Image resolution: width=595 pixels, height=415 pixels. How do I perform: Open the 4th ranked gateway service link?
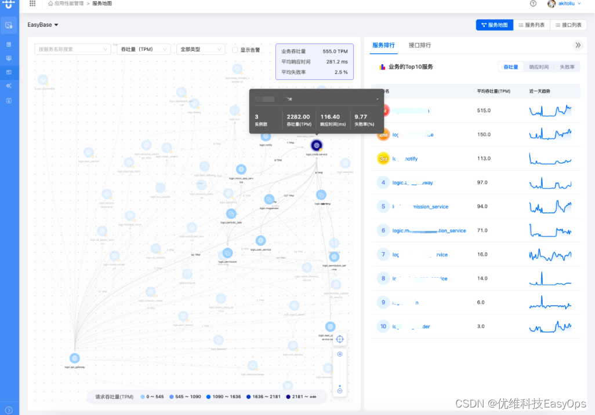tap(412, 182)
